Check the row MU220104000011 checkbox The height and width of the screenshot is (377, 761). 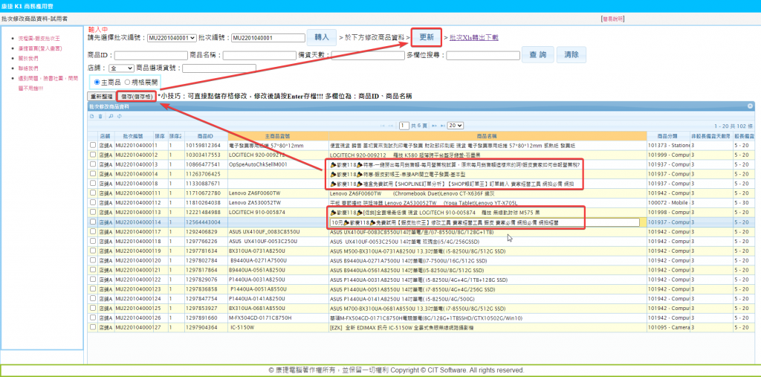(93, 144)
